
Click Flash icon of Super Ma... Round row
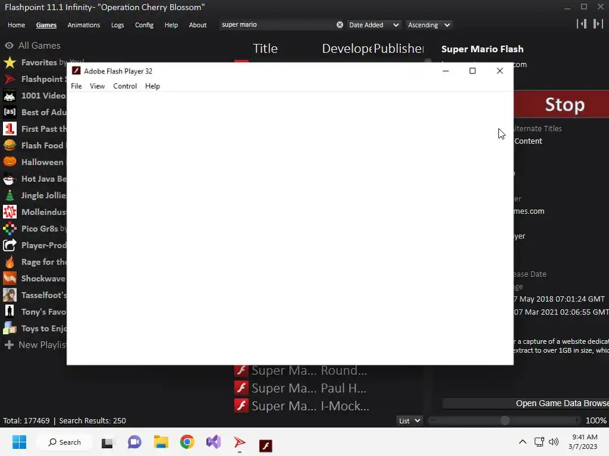241,370
